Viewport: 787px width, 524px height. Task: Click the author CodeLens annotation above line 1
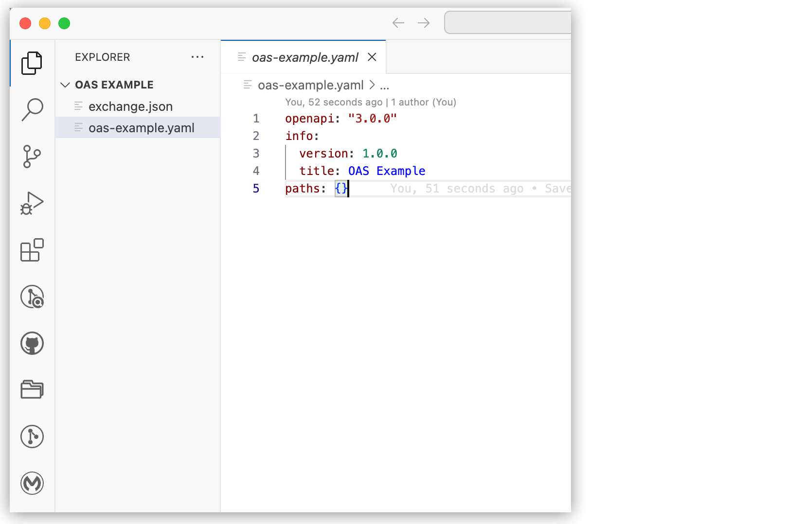pyautogui.click(x=370, y=102)
